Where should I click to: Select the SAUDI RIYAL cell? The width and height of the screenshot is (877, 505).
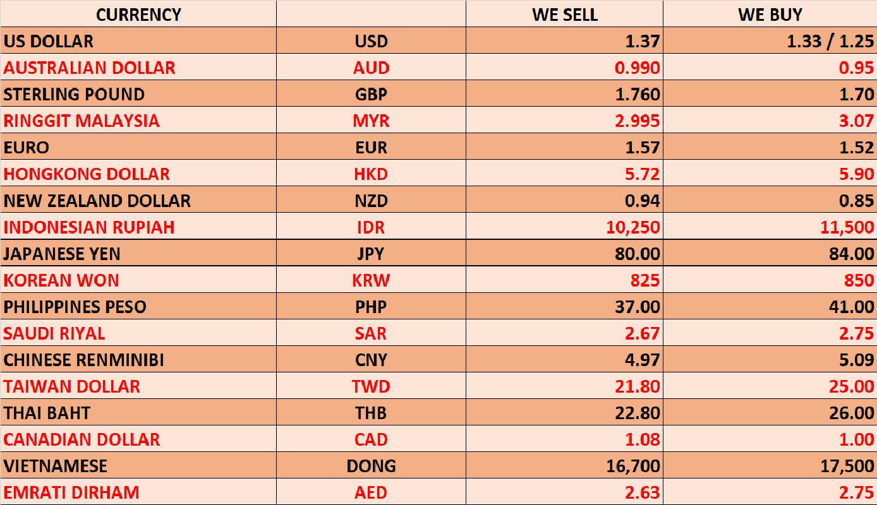pyautogui.click(x=138, y=333)
